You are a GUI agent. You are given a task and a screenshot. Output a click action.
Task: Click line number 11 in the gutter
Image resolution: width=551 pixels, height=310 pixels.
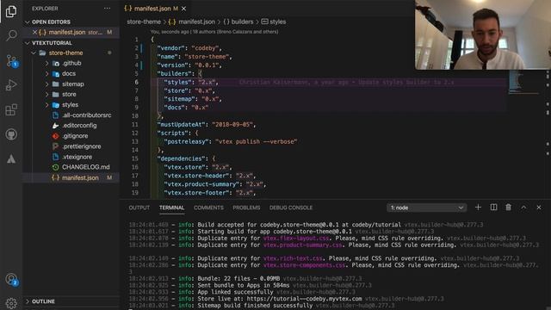tap(135, 125)
